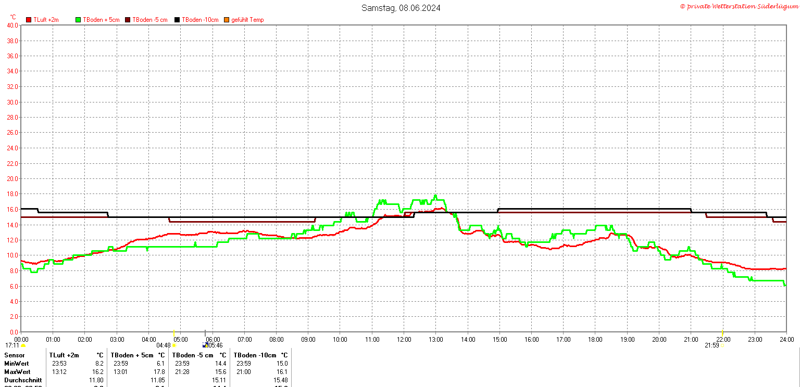This screenshot has height=387, width=800.
Task: Click the 12:00 label on the time axis
Action: click(x=404, y=340)
